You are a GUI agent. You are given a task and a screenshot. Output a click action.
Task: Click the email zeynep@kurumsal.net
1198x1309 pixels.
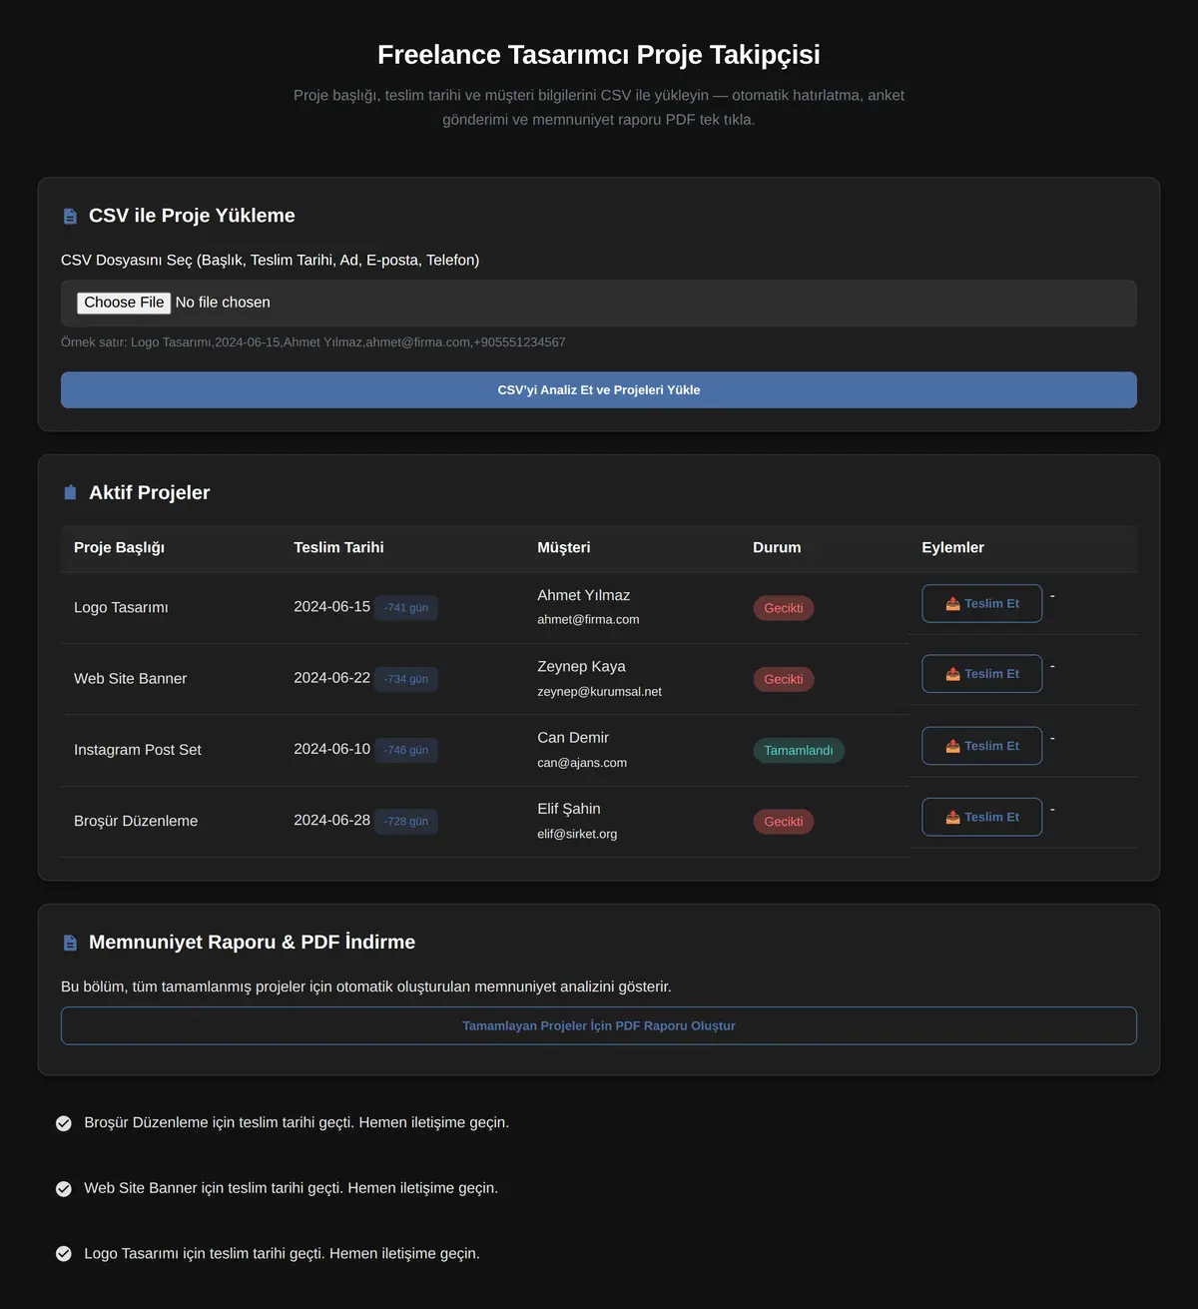(x=599, y=692)
